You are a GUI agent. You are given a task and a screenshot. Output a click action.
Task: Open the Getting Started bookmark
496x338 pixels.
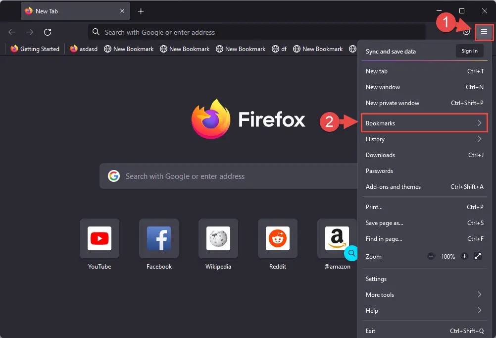pyautogui.click(x=35, y=49)
